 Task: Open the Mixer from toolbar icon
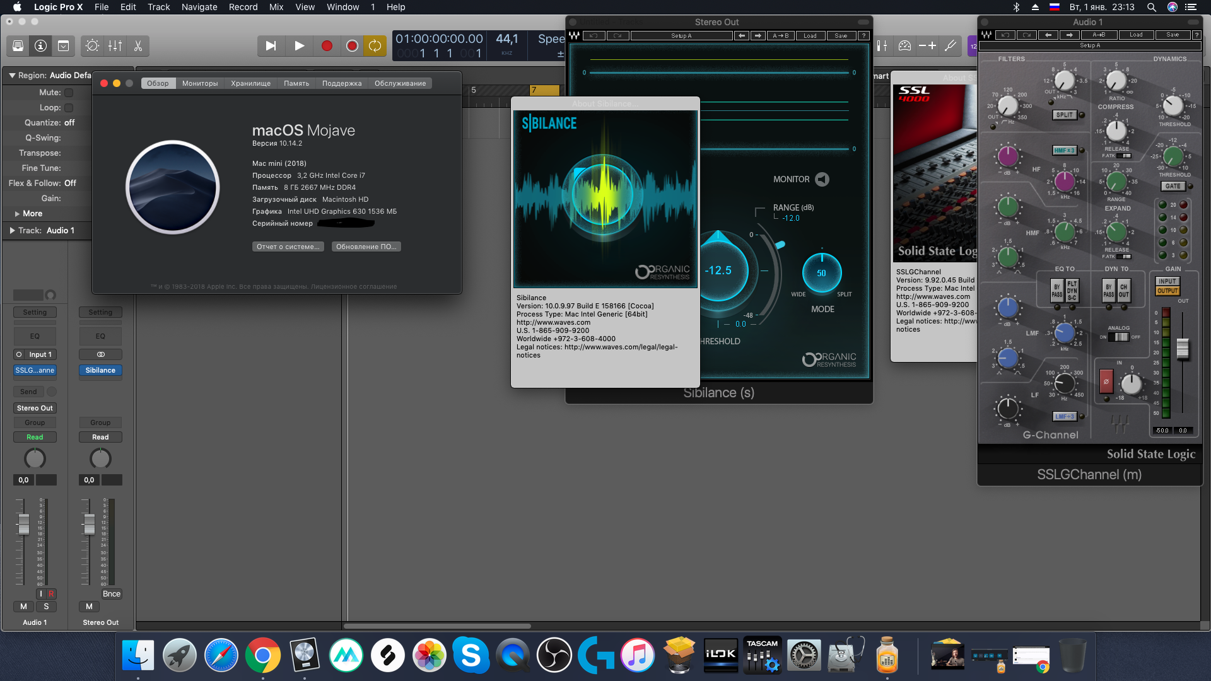tap(115, 46)
